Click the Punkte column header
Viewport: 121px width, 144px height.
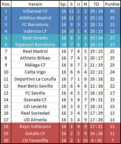pos(112,4)
